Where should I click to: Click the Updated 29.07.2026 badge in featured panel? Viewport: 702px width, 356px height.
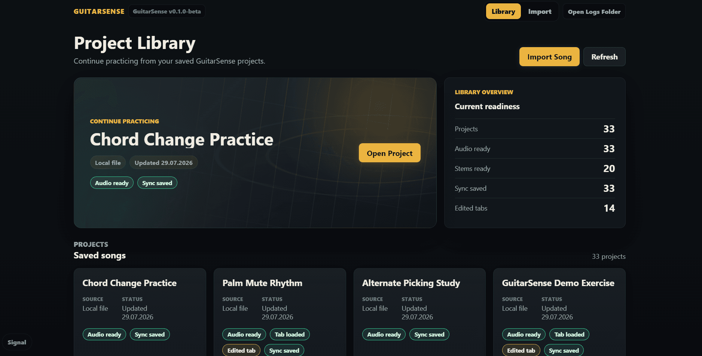tap(164, 163)
